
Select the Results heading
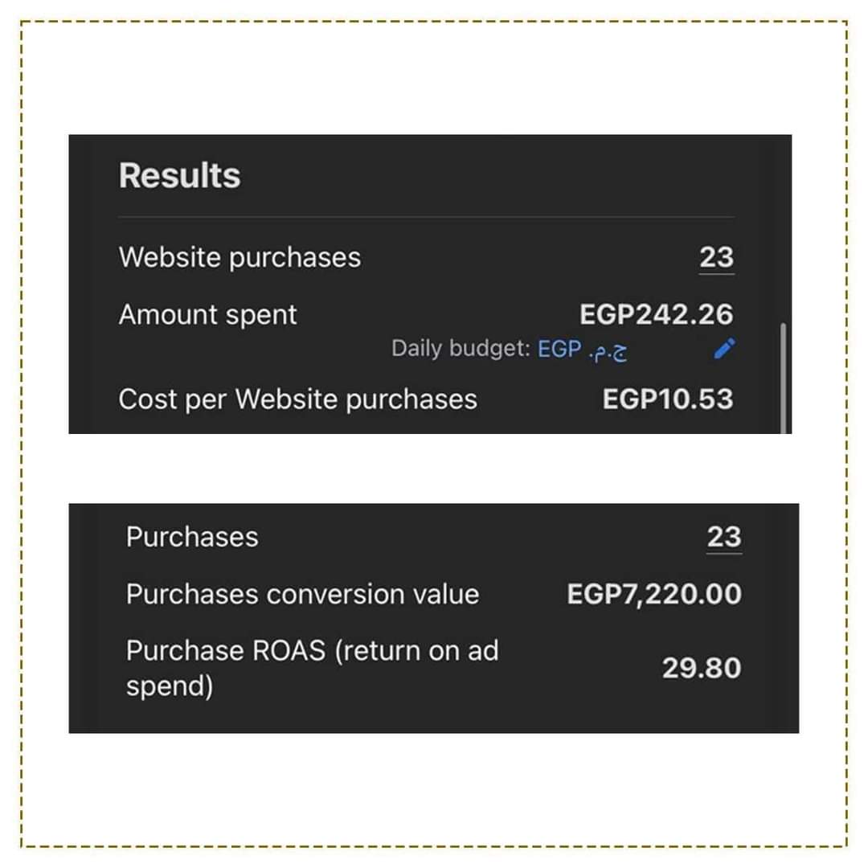[x=179, y=175]
